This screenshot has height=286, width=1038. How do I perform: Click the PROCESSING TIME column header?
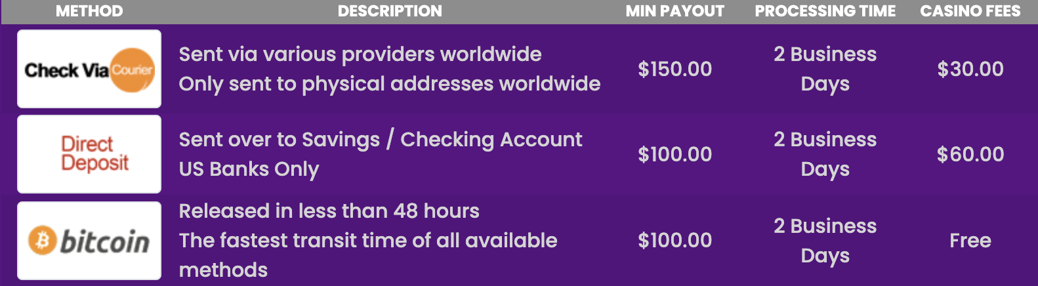point(825,11)
